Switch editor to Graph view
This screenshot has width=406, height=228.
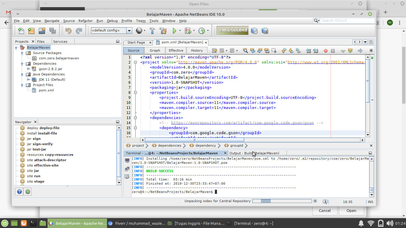[155, 50]
